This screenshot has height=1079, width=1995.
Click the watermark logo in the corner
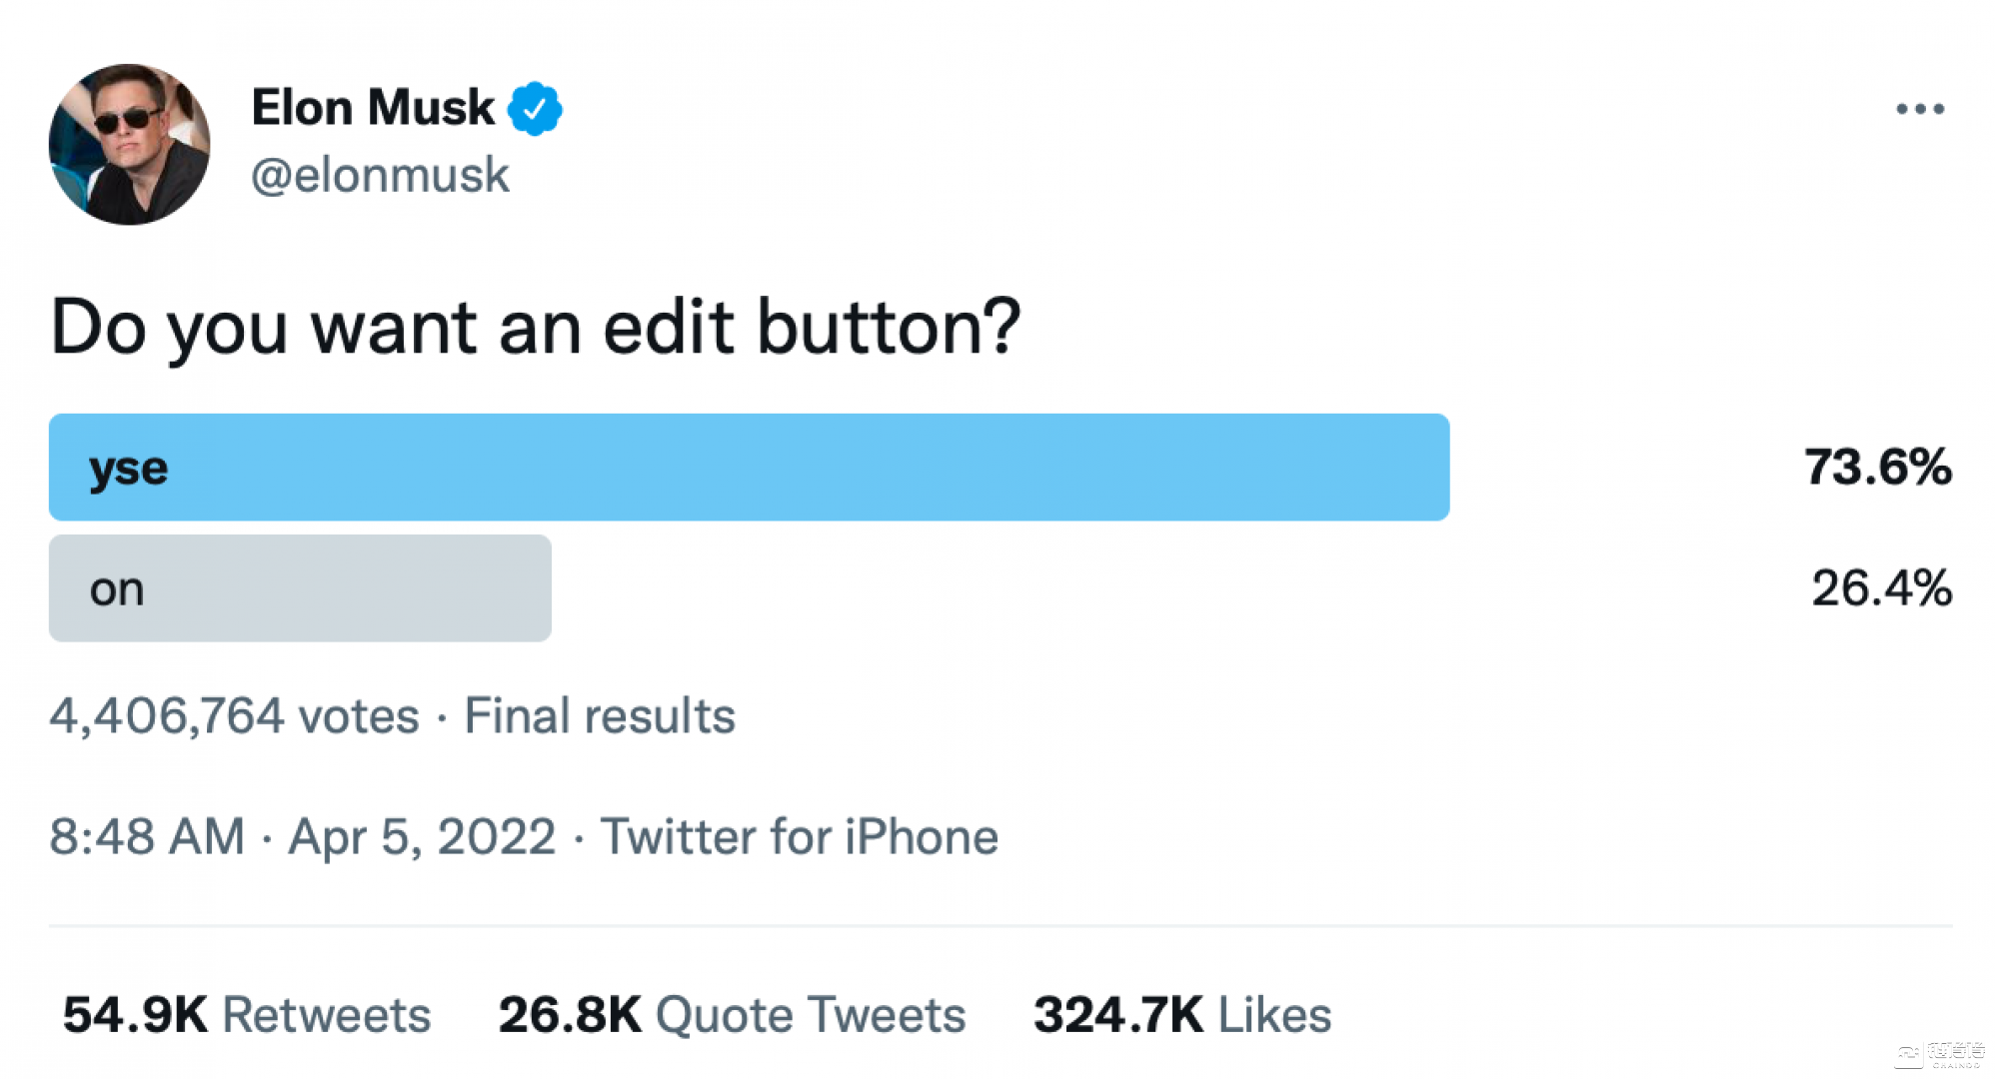point(1939,1053)
